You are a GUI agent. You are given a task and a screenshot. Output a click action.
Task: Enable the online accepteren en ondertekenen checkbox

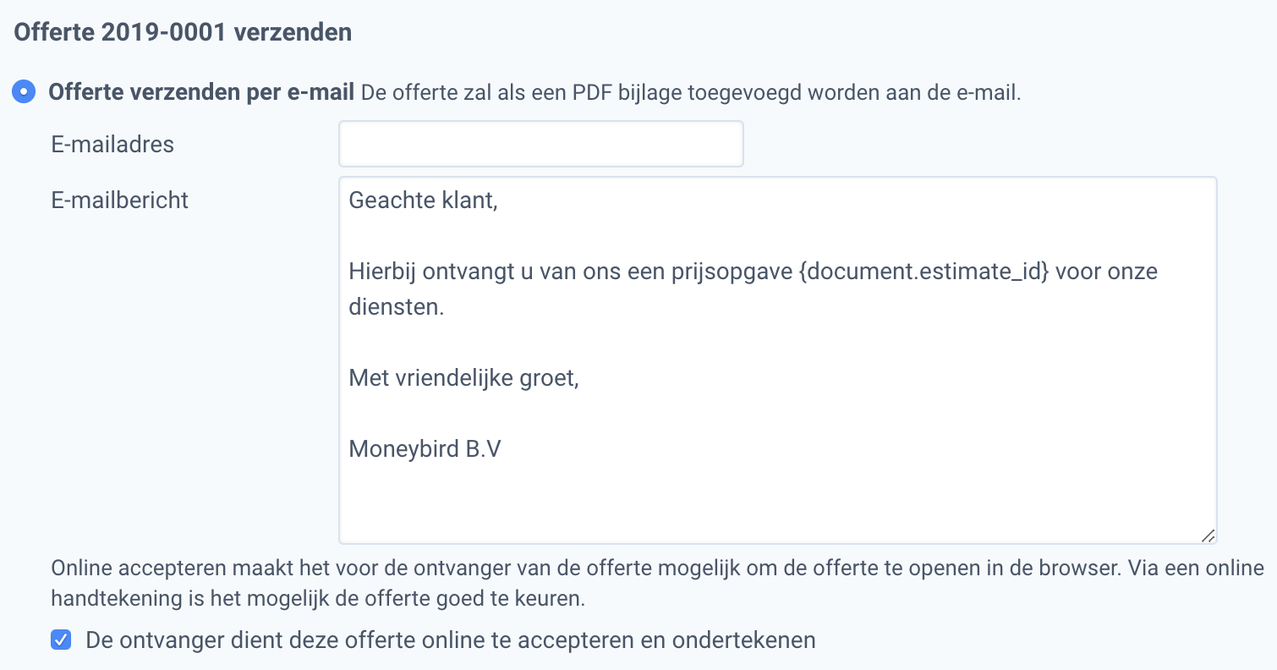(60, 640)
